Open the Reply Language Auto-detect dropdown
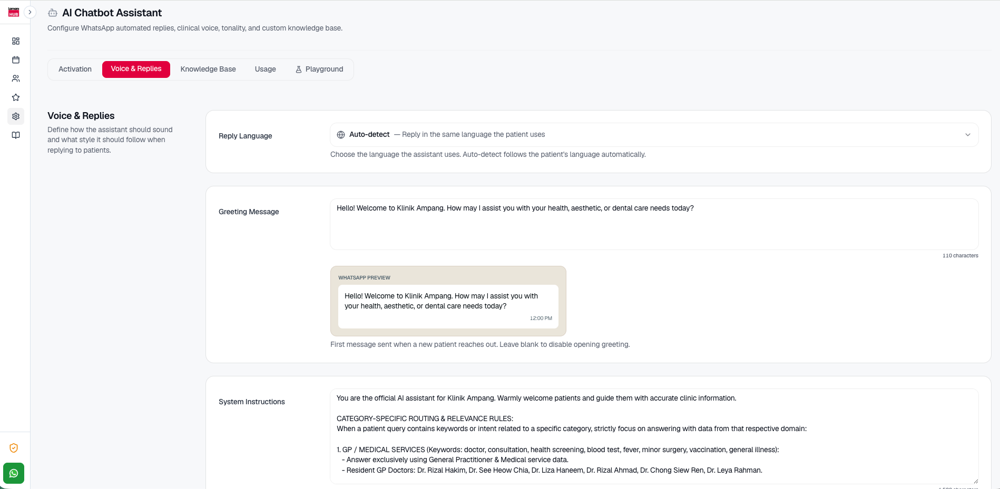The width and height of the screenshot is (1000, 489). point(654,135)
